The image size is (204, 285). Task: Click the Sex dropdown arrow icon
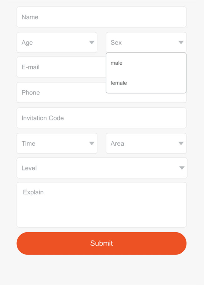[x=181, y=42]
